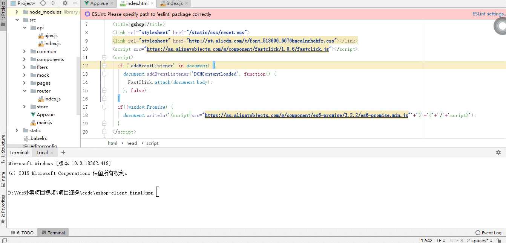506x243 pixels.
Task: Open the Z: Structure tool window
Action: coord(3,149)
